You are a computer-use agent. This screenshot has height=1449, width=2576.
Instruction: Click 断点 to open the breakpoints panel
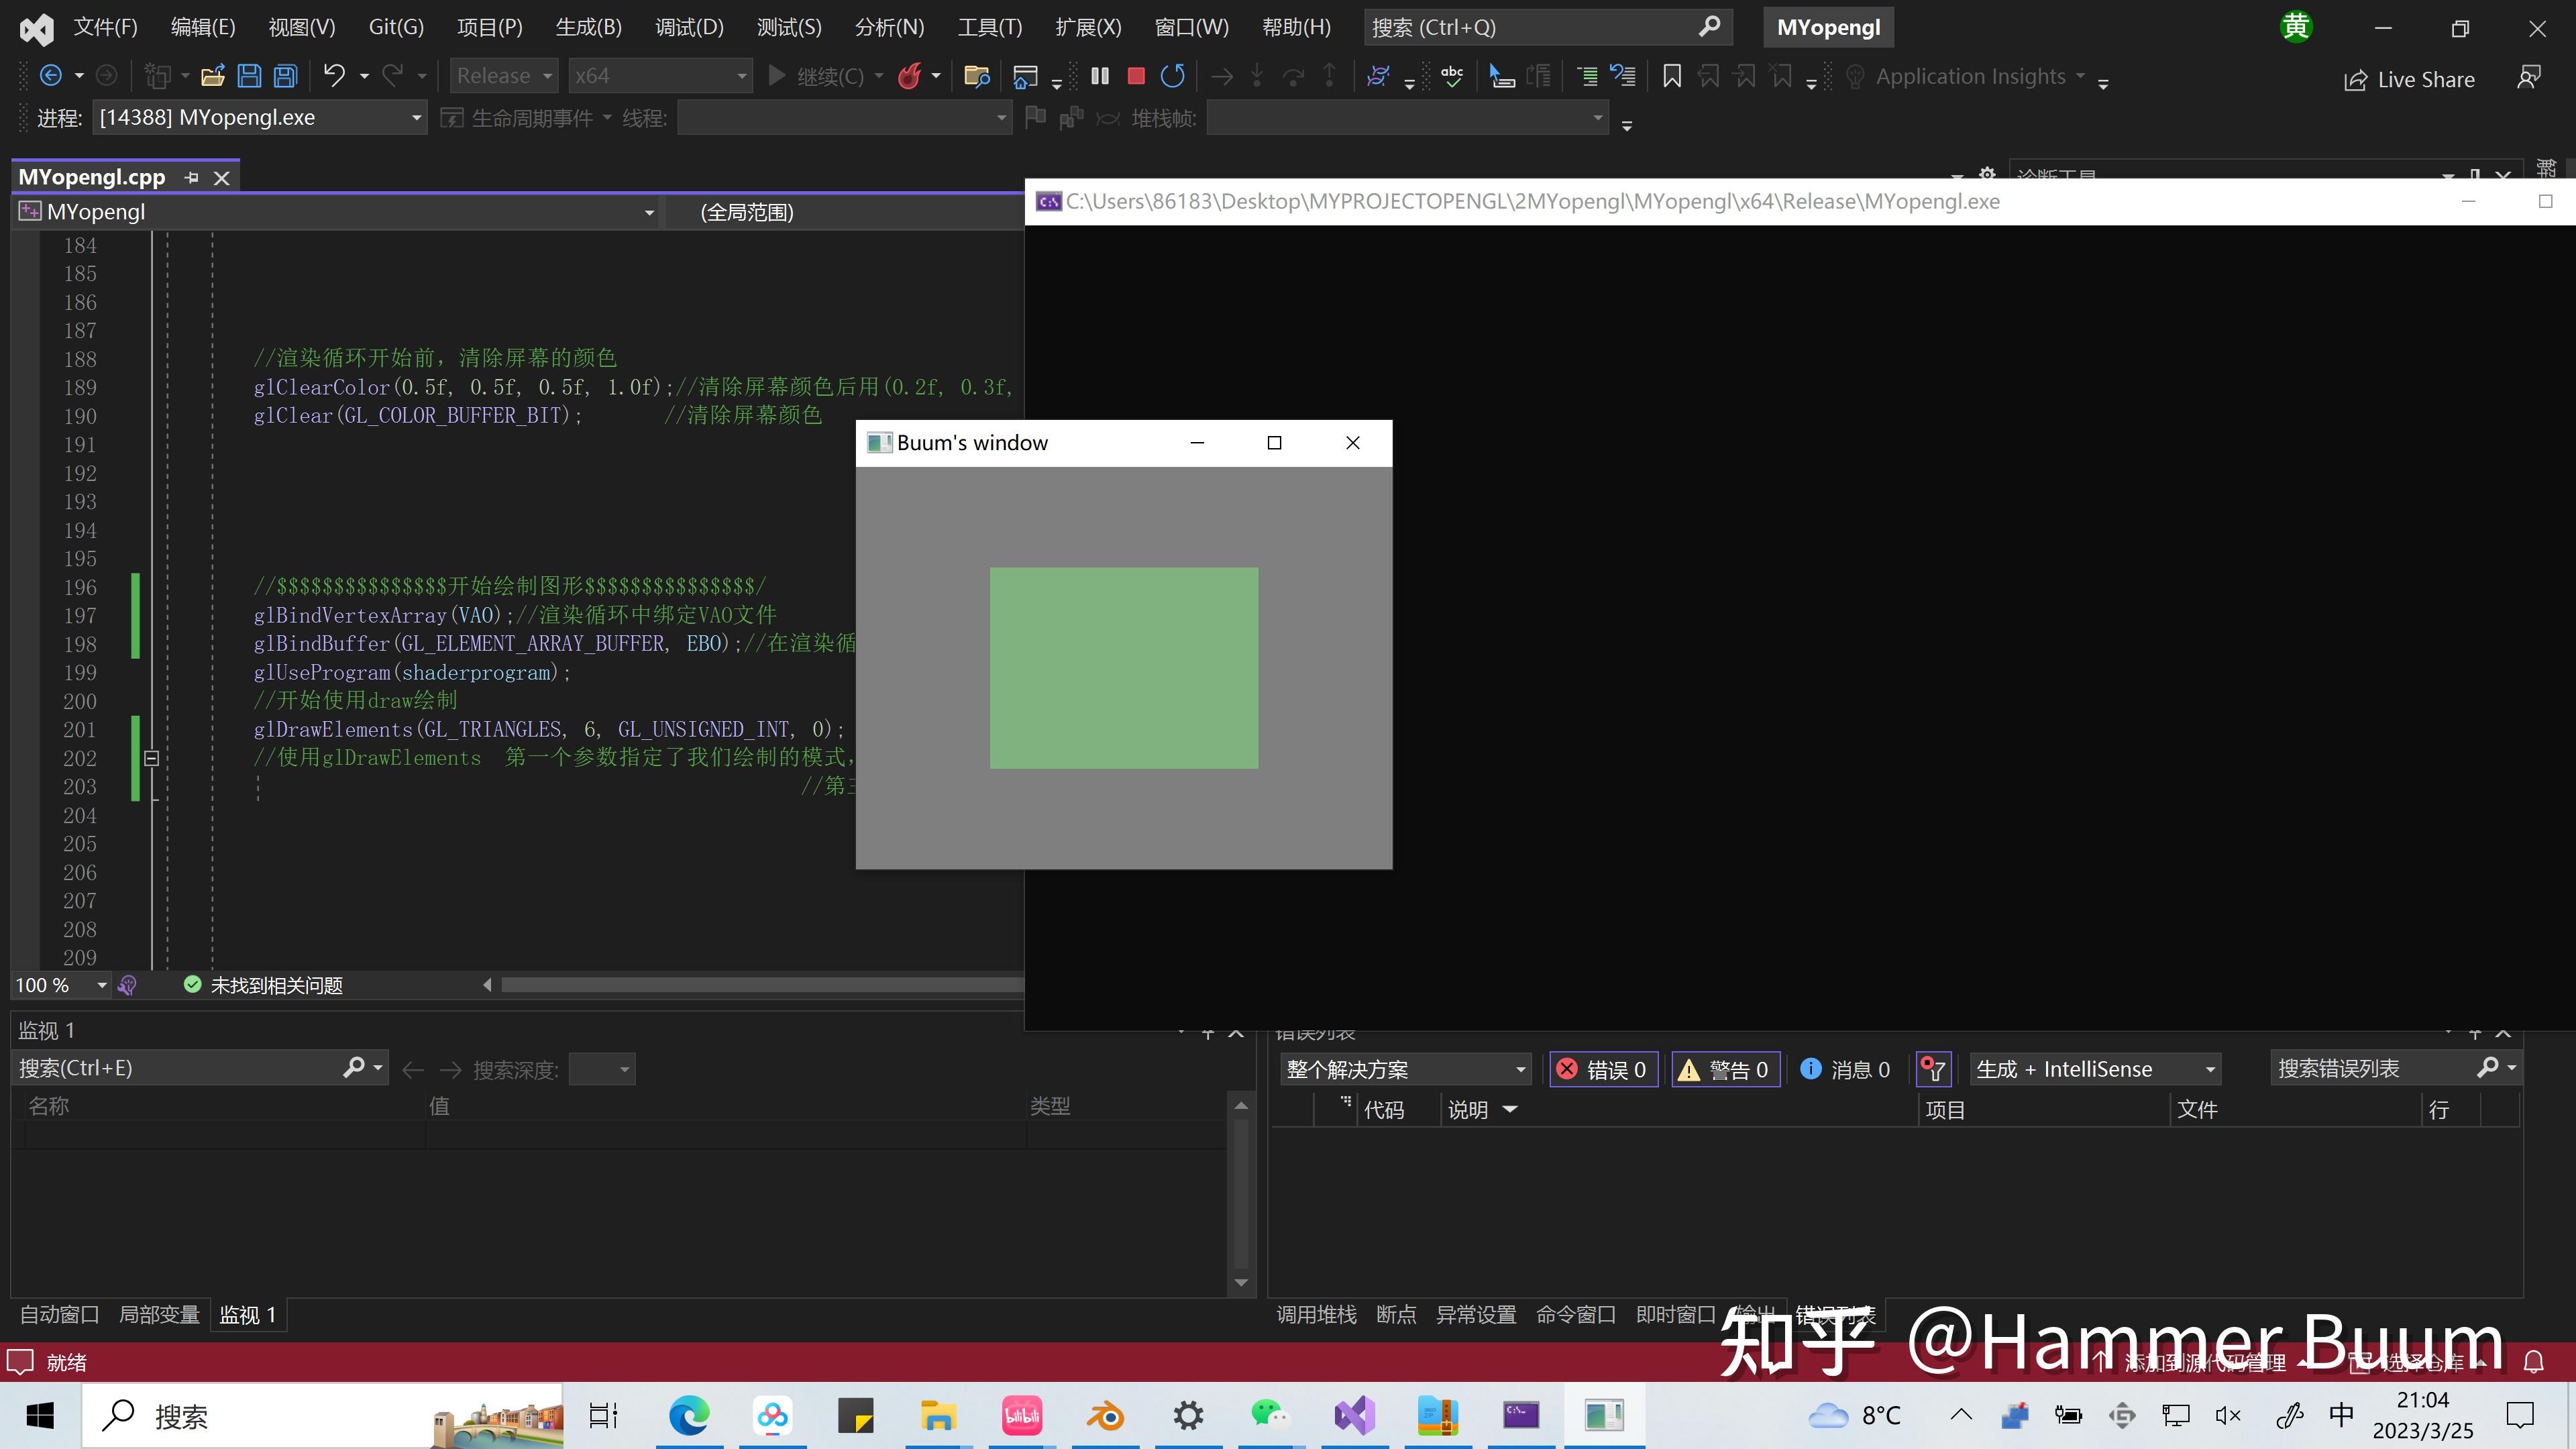(1396, 1314)
